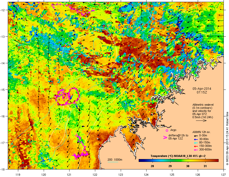Click the blue 30-80m arrow legend symbol
This screenshot has height=177, width=229.
click(x=196, y=139)
